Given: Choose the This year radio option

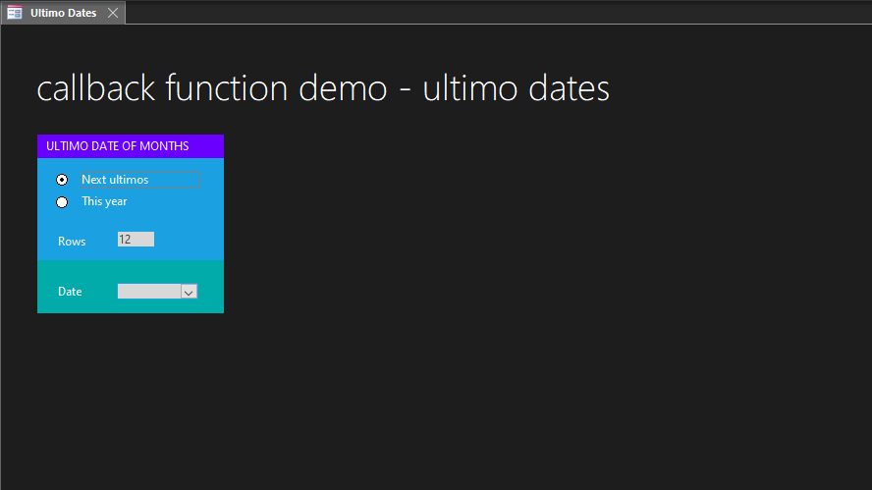Looking at the screenshot, I should point(62,202).
